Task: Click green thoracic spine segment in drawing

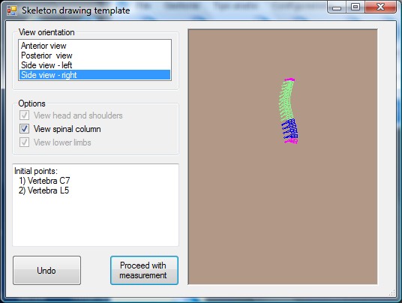Action: [x=286, y=100]
